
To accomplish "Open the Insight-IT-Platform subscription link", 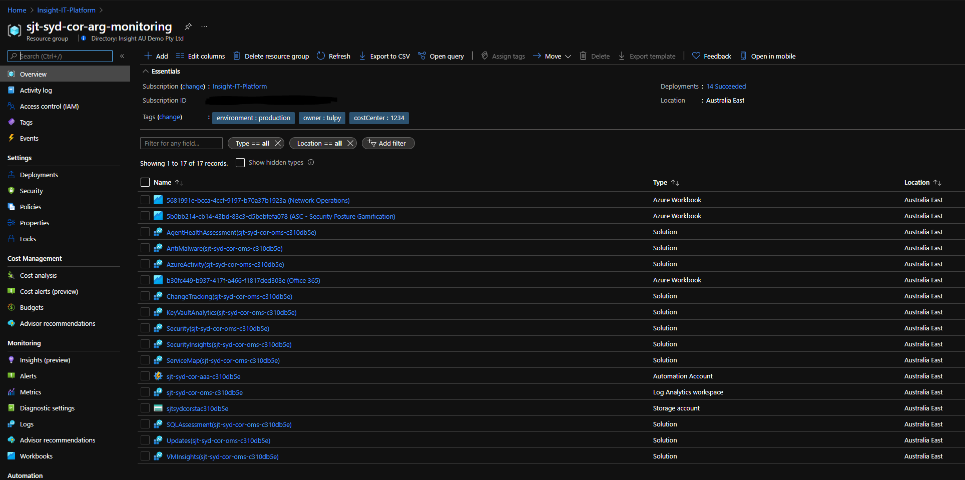I will [x=240, y=86].
